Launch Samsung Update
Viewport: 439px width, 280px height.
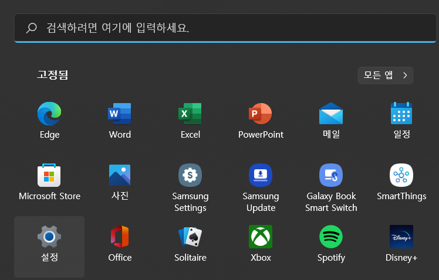click(x=261, y=188)
